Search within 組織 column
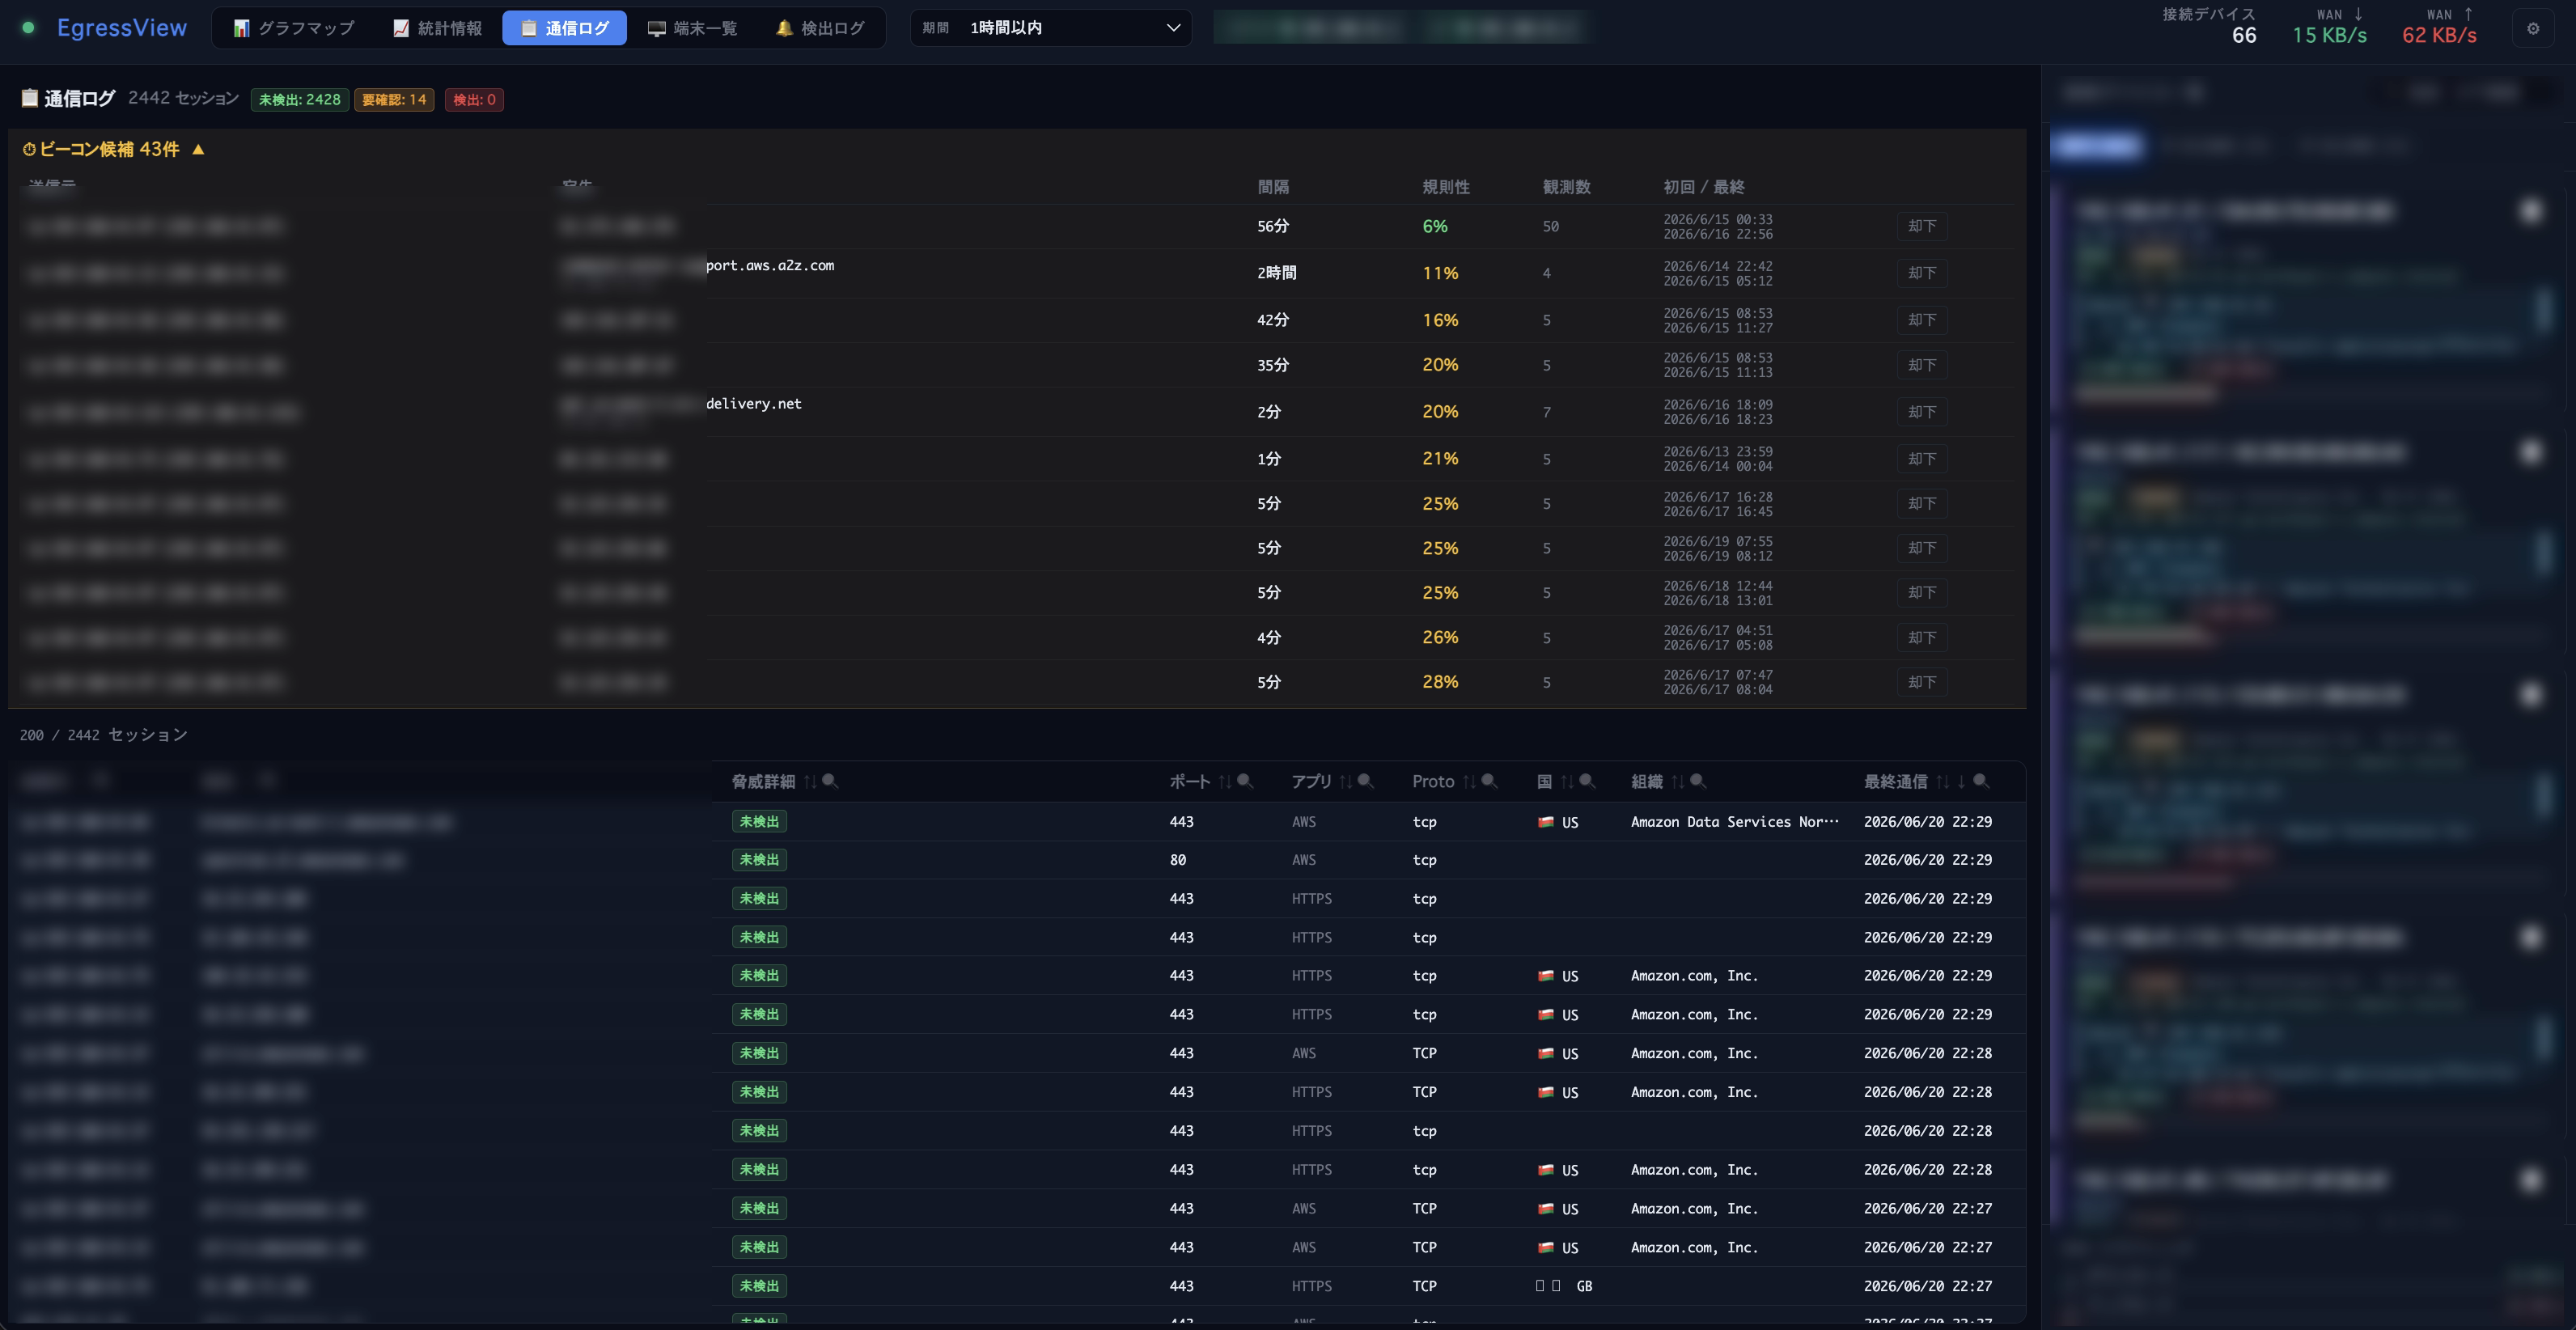Screen dimensions: 2576x1330 pos(1698,781)
